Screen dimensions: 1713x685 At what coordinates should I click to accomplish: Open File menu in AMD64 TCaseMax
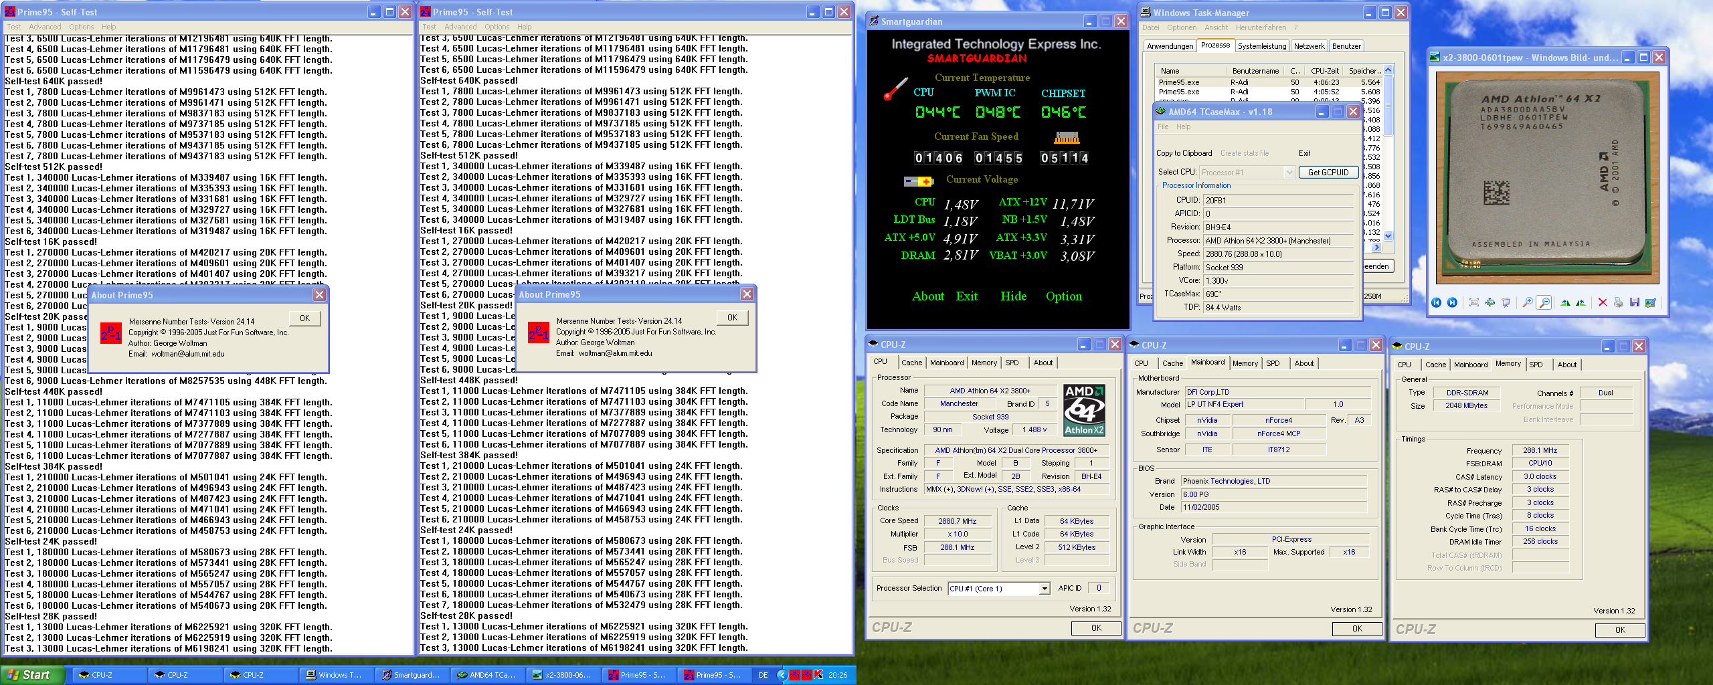1163,126
